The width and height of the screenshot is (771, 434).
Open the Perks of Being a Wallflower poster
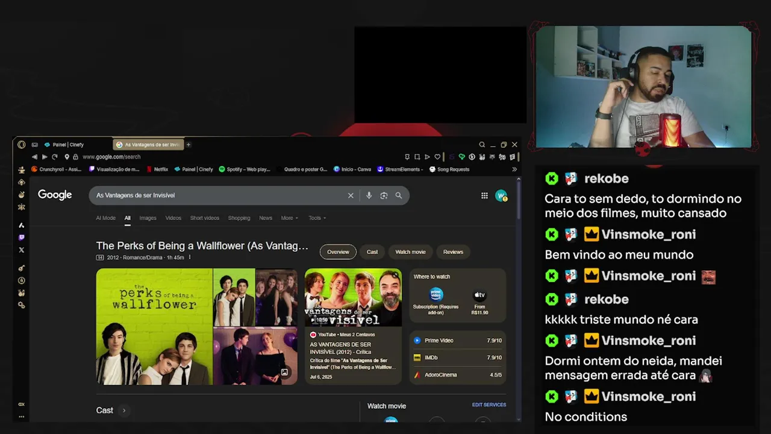pyautogui.click(x=154, y=327)
